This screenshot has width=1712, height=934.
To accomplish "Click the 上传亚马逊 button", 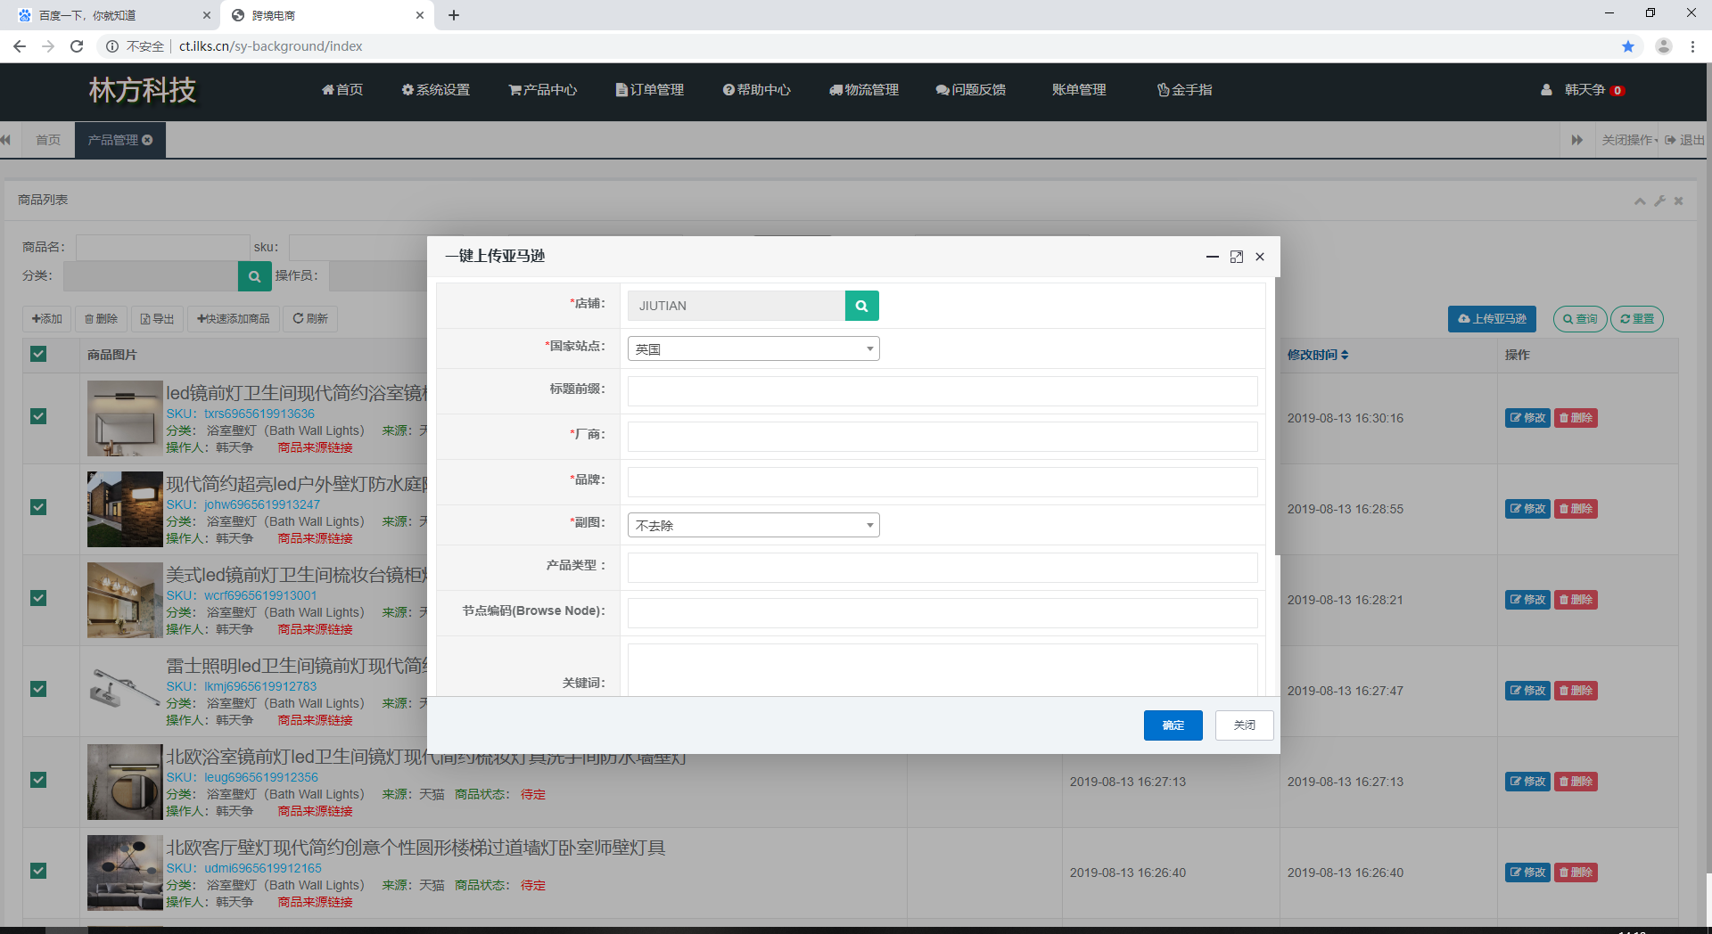I will pos(1492,319).
